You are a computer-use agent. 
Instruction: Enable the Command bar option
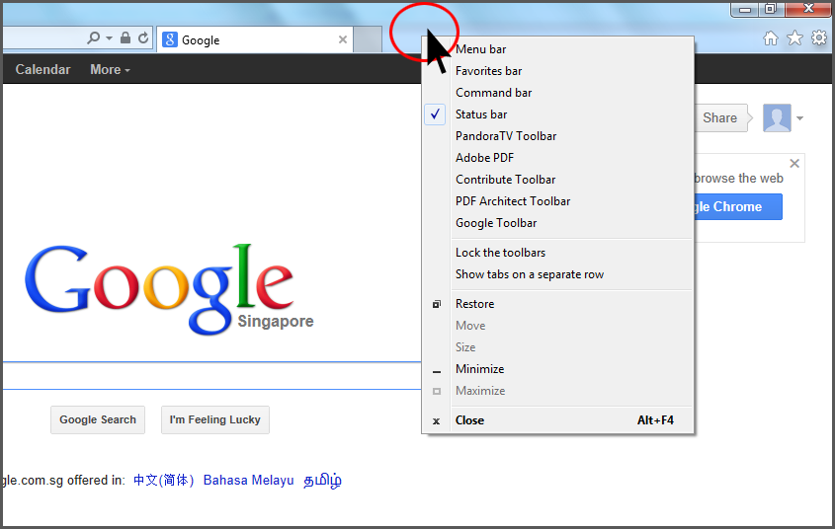coord(558,93)
